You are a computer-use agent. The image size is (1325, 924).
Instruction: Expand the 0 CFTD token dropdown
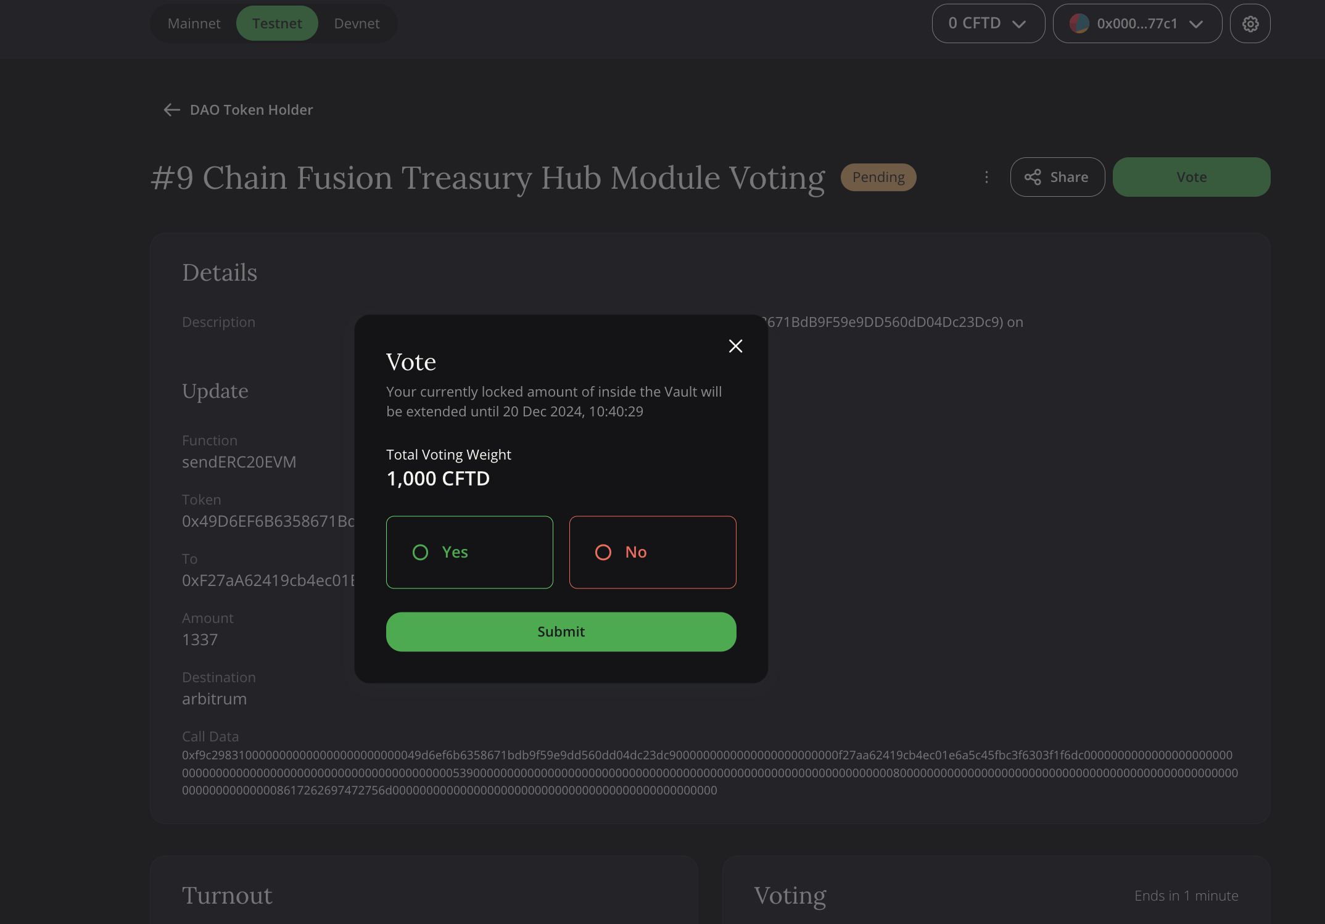tap(988, 23)
